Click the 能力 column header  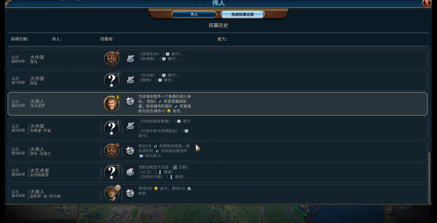pos(222,39)
